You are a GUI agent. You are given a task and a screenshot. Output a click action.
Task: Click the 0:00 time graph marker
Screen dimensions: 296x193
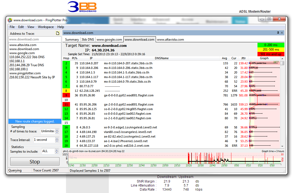236,166
